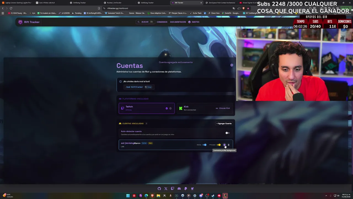Toggle the Activa switch for est jimrising
The height and width of the screenshot is (199, 353).
[204, 145]
